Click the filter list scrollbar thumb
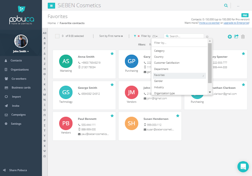Screen dimensions: 252x176 pos(210,63)
